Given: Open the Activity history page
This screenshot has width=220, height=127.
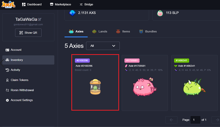Looking at the screenshot, I should (28, 70).
